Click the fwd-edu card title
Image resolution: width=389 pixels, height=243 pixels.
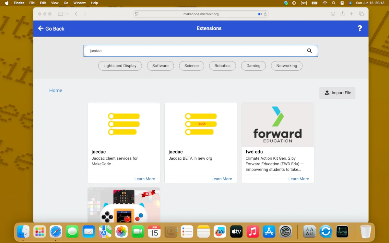[x=254, y=152]
